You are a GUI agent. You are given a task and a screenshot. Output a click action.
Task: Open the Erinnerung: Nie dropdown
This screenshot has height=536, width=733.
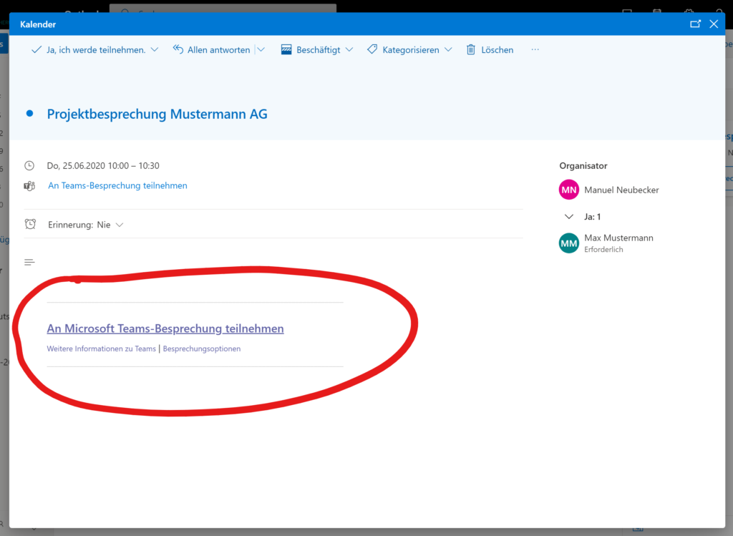[86, 225]
